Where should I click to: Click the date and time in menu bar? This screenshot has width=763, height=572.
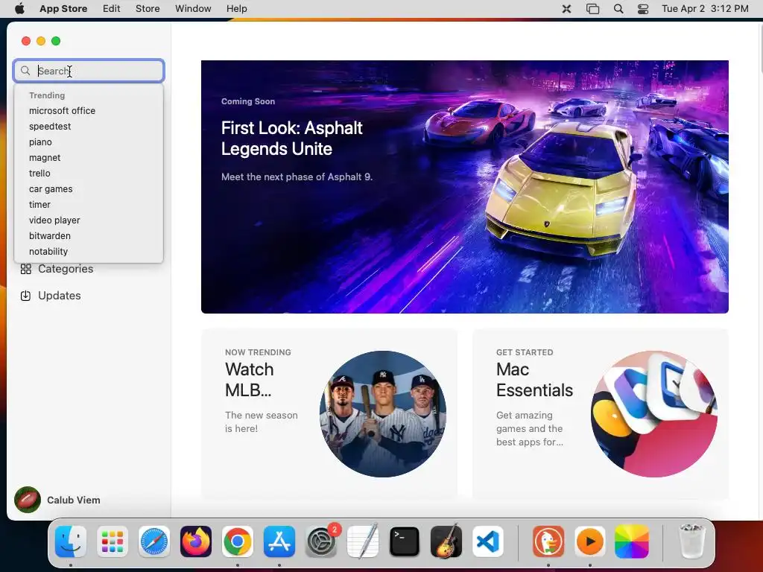[x=705, y=9]
